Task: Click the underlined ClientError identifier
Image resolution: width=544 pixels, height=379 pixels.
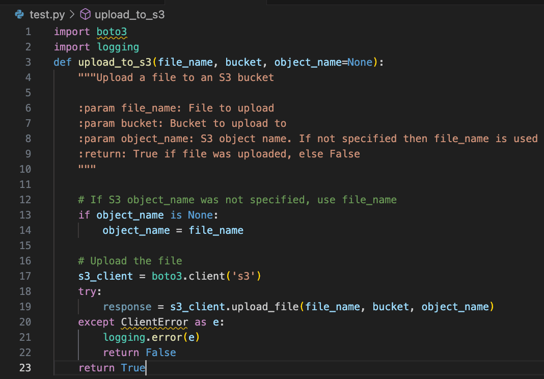Action: coord(154,322)
